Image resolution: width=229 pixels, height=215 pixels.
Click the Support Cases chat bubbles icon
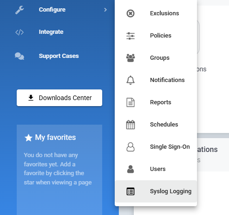pyautogui.click(x=20, y=56)
